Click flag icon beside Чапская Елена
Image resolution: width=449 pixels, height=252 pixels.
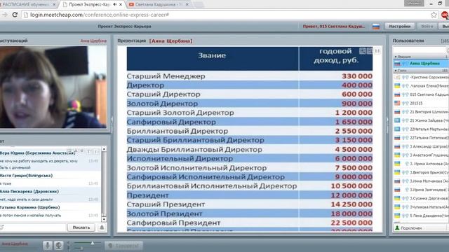tap(397, 85)
